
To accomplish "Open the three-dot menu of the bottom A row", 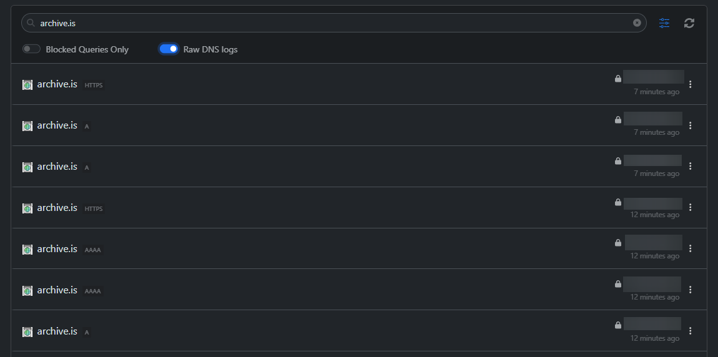I will coord(691,331).
